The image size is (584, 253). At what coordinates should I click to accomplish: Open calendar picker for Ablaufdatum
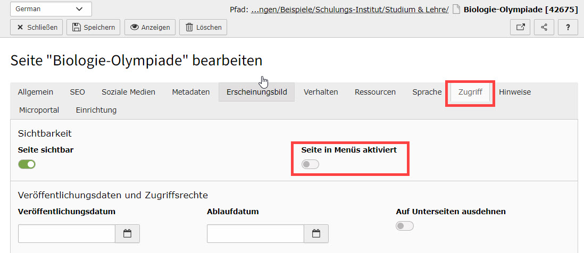[x=316, y=233]
